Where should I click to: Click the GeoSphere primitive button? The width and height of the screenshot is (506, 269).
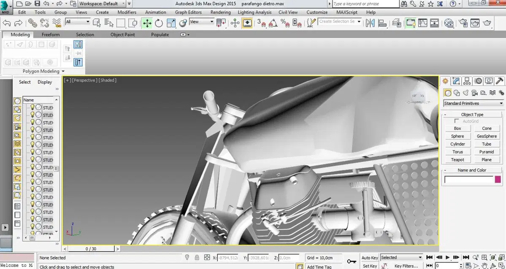(487, 136)
